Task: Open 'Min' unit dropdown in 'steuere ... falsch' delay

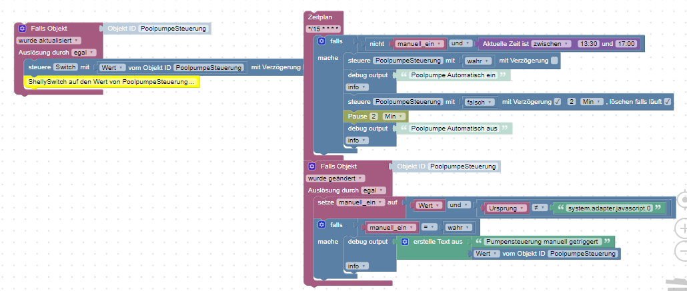Action: pyautogui.click(x=592, y=101)
